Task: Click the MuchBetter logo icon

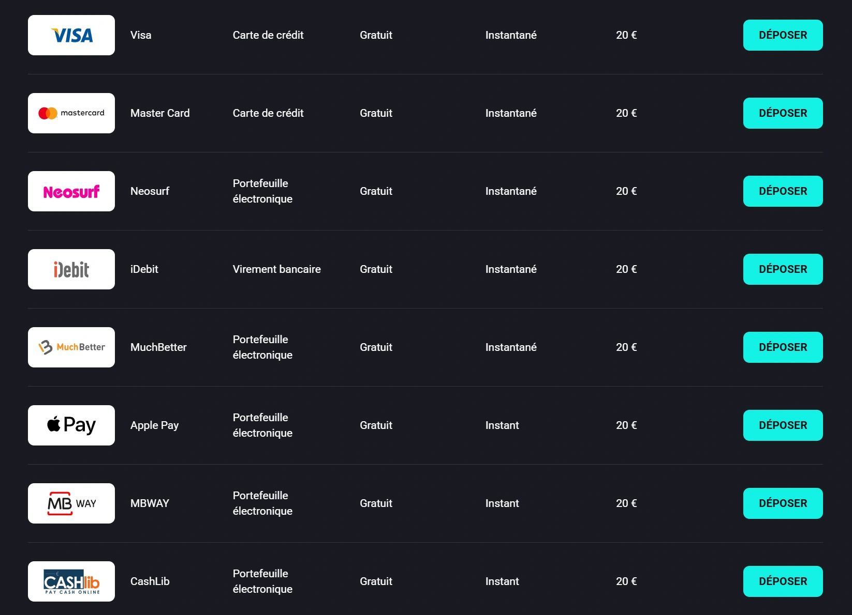Action: coord(71,347)
